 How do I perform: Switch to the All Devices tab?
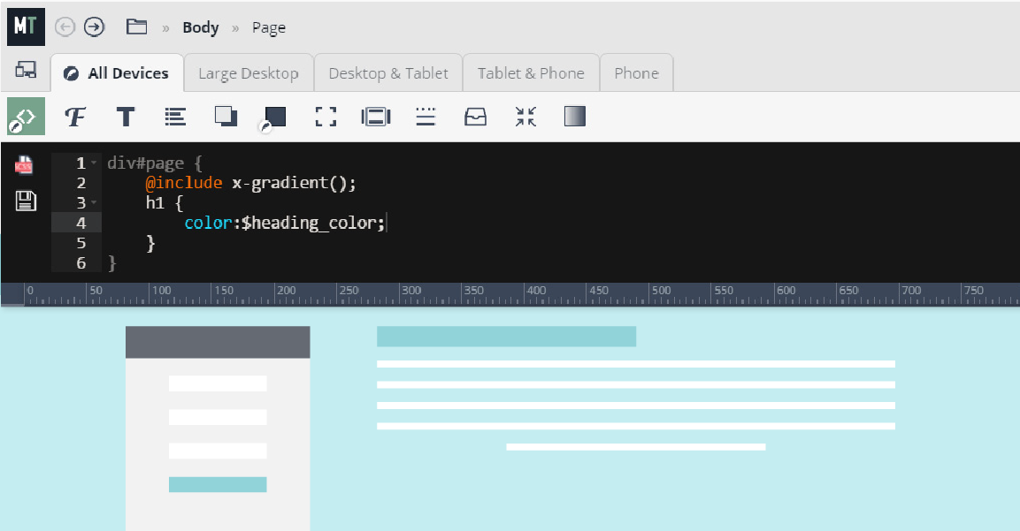[x=117, y=72]
